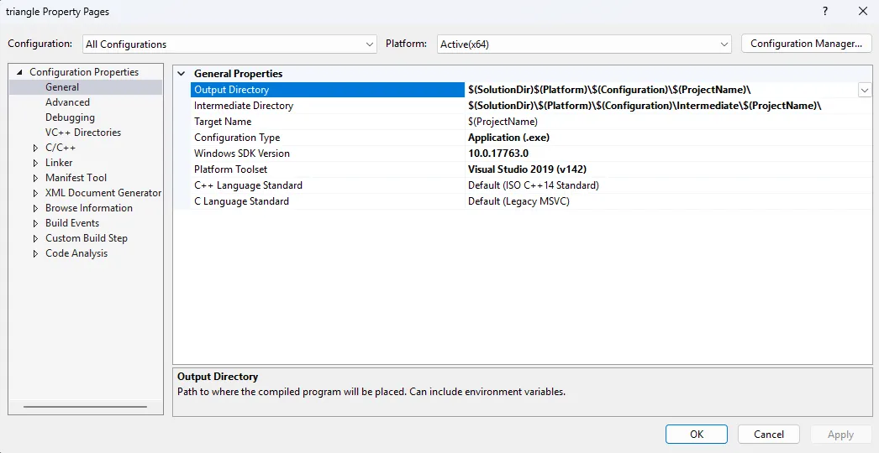The height and width of the screenshot is (453, 879).
Task: Select the Advanced property page
Action: 67,102
